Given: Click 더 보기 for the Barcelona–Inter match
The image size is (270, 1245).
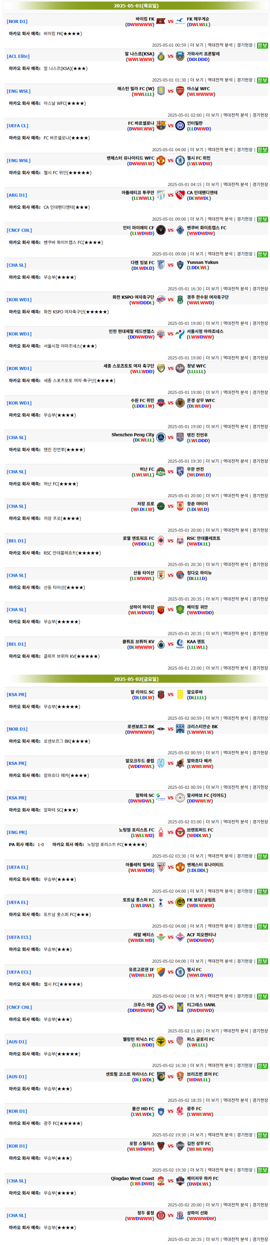Looking at the screenshot, I should pyautogui.click(x=196, y=150).
